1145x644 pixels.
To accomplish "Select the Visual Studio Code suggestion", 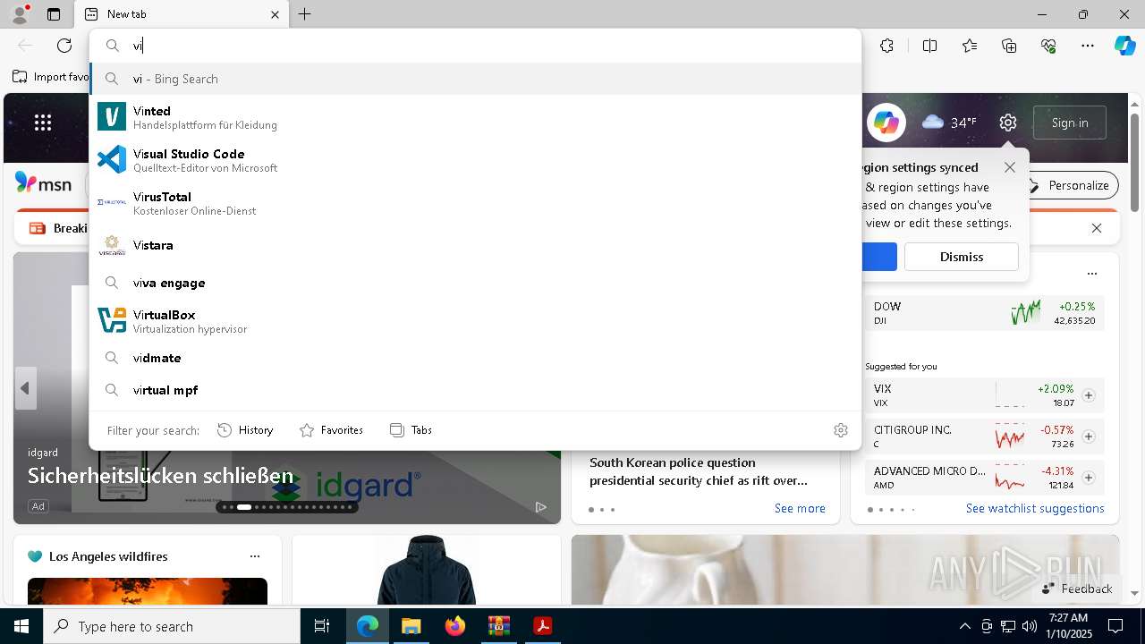I will 475,160.
